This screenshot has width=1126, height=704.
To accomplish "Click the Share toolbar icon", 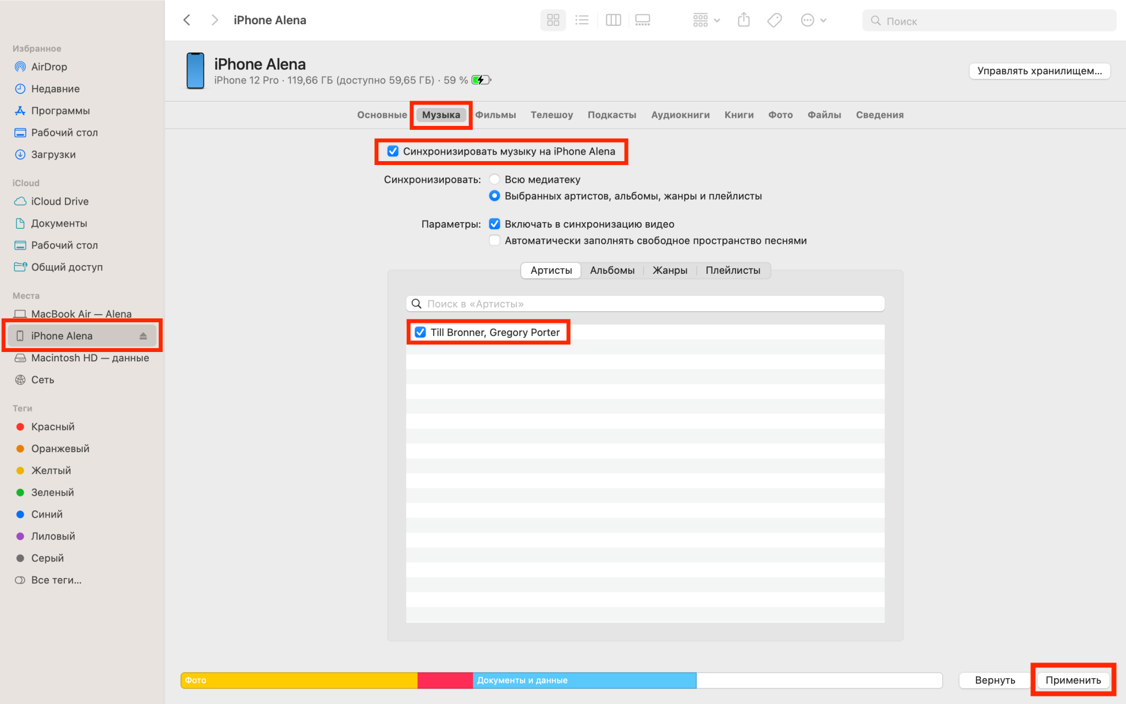I will point(743,20).
